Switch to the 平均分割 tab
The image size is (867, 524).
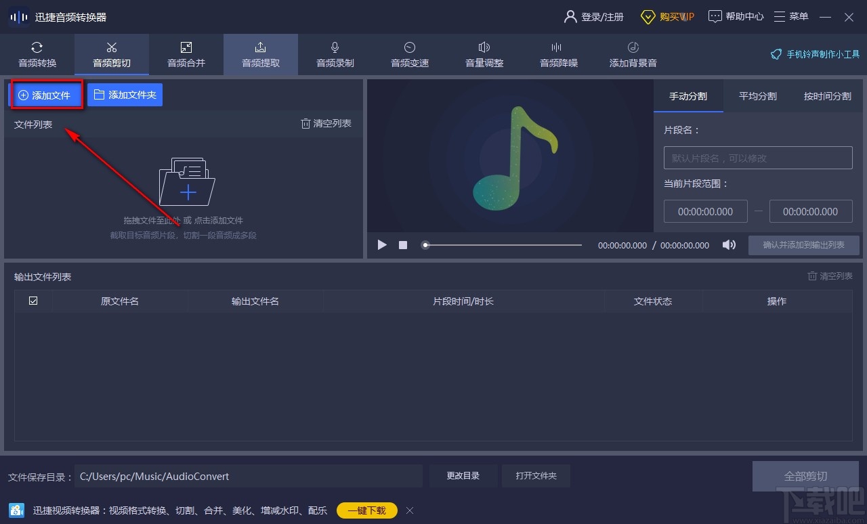(757, 96)
